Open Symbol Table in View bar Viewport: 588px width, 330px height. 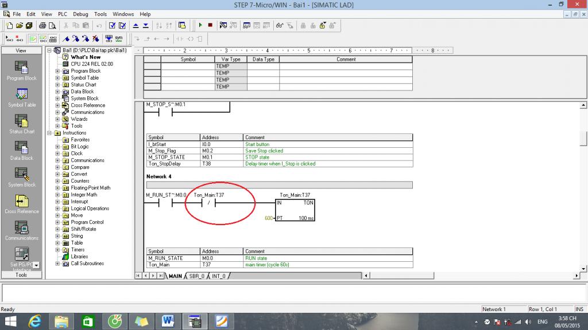click(21, 97)
